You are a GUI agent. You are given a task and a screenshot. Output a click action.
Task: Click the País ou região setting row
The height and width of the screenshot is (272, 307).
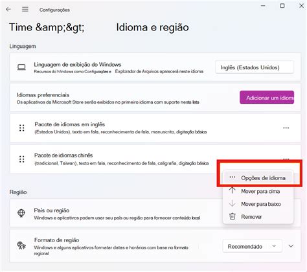click(x=155, y=213)
